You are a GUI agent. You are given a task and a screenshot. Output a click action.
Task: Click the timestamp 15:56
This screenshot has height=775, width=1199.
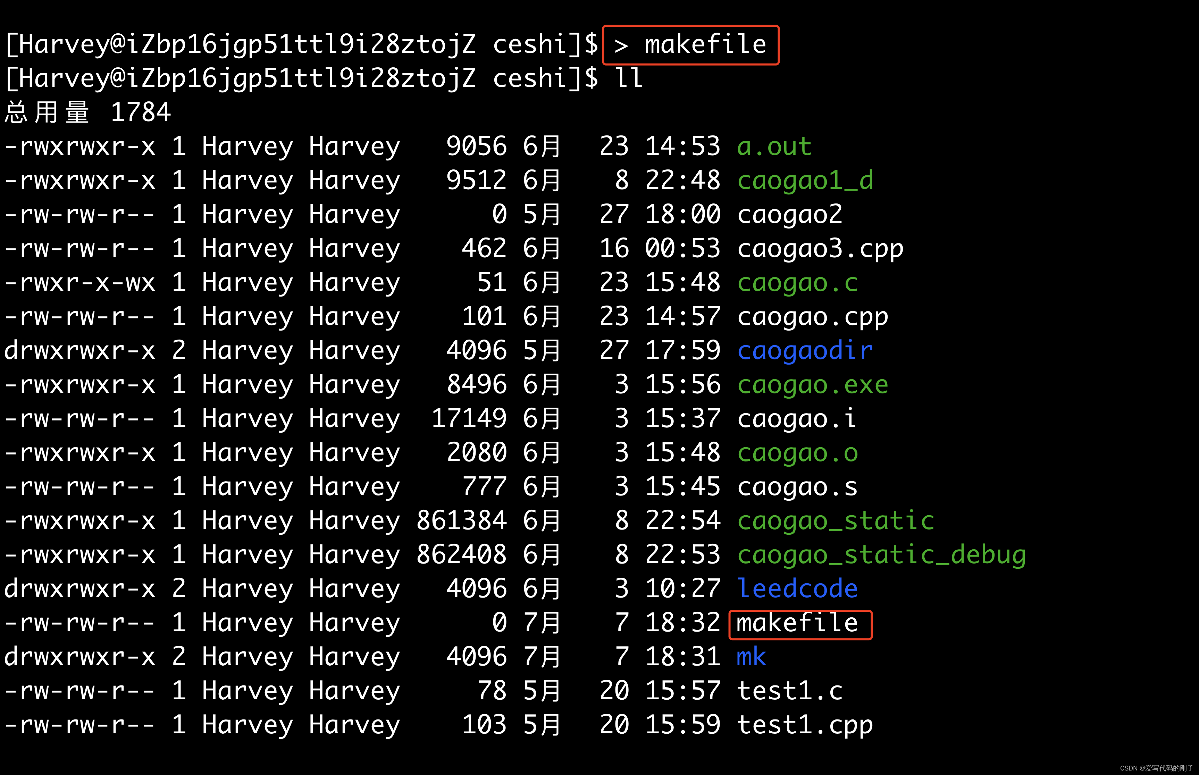click(683, 384)
